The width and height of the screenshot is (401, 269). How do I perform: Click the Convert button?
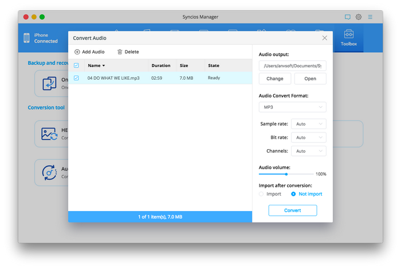pyautogui.click(x=293, y=210)
